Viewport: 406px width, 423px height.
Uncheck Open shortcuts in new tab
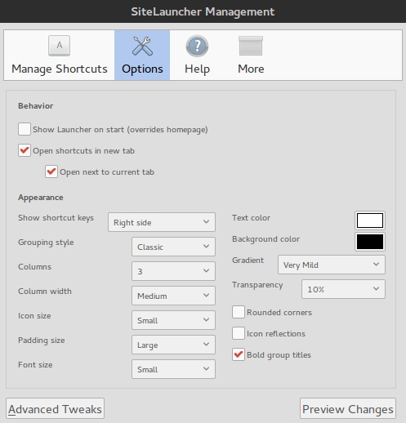coord(25,150)
